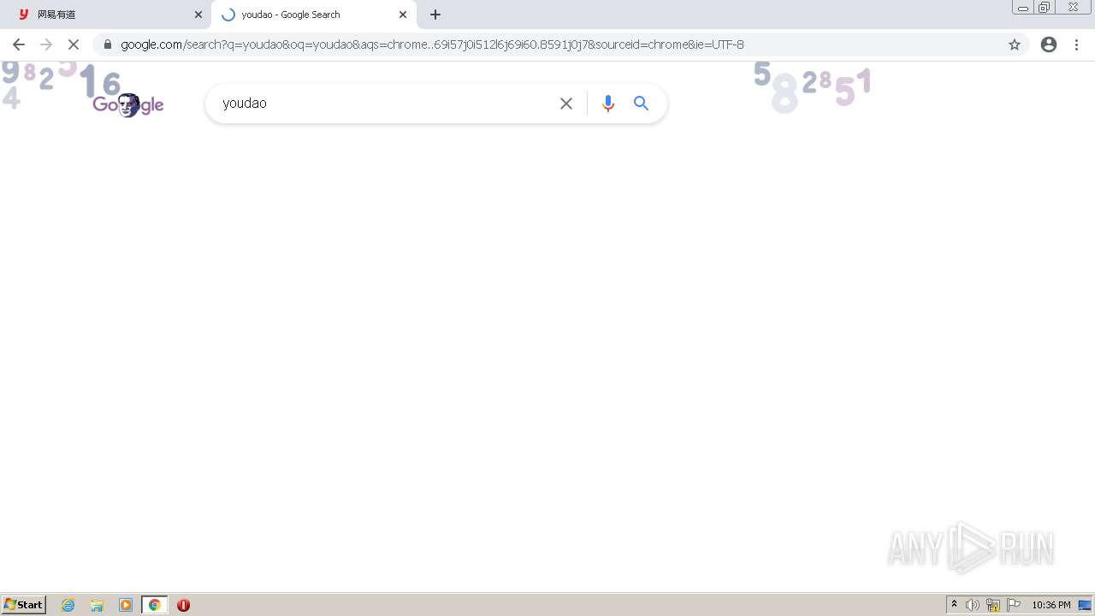1095x616 pixels.
Task: Open Windows Explorer from the taskbar
Action: (x=97, y=605)
